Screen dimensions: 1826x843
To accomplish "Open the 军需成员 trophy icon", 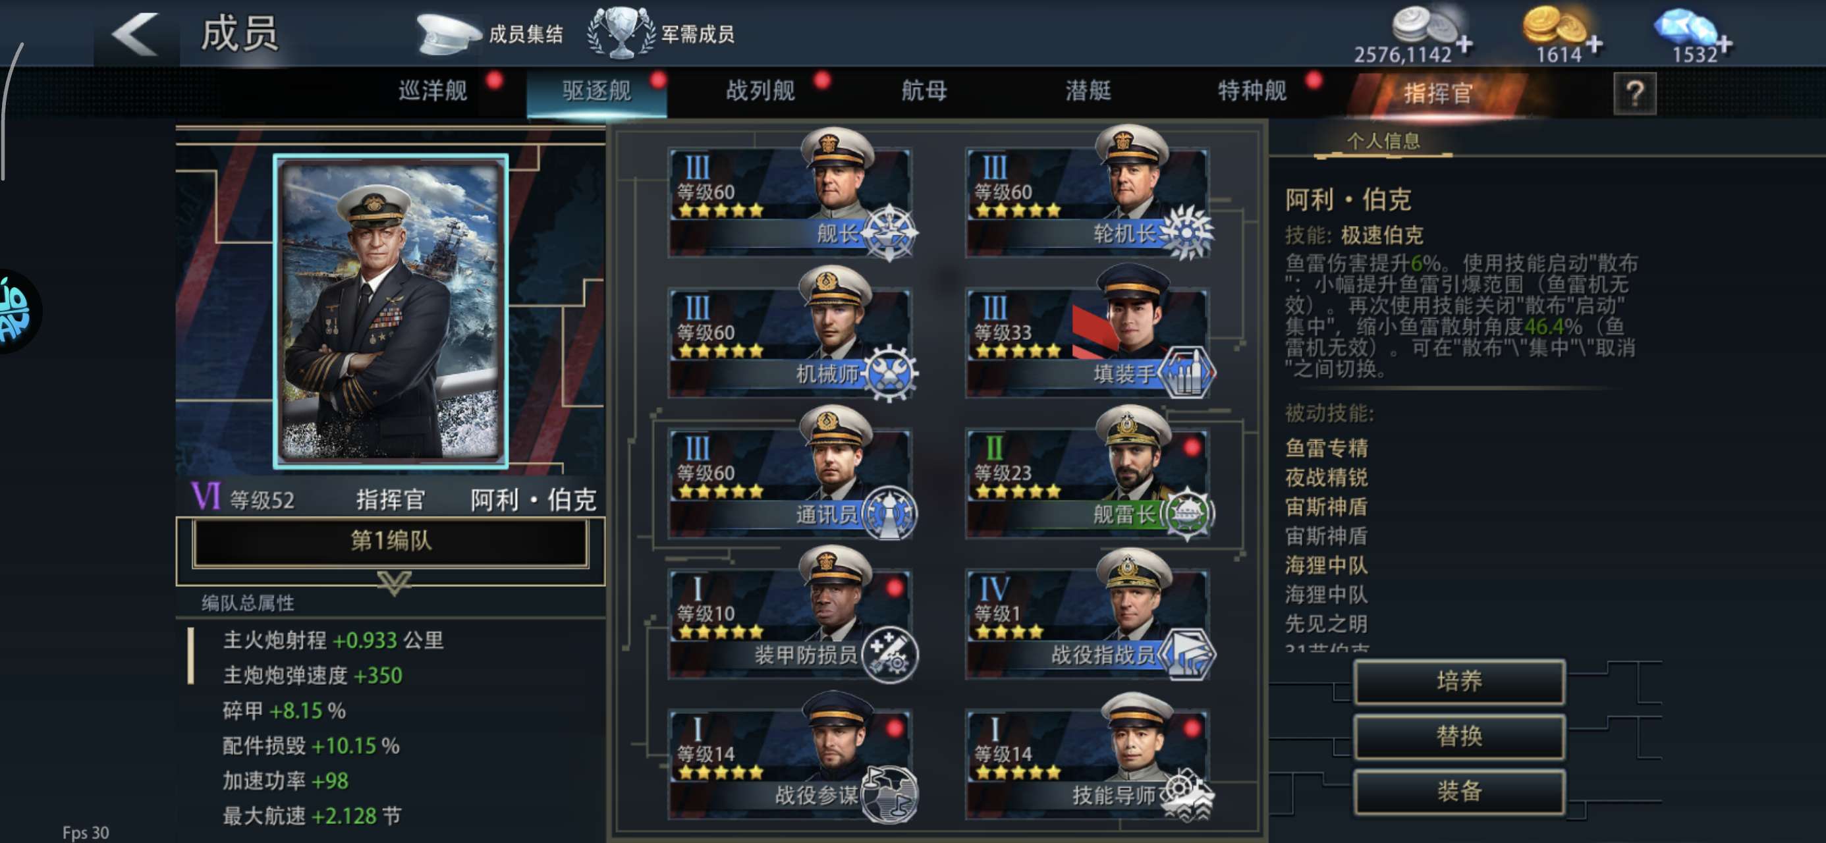I will point(621,33).
